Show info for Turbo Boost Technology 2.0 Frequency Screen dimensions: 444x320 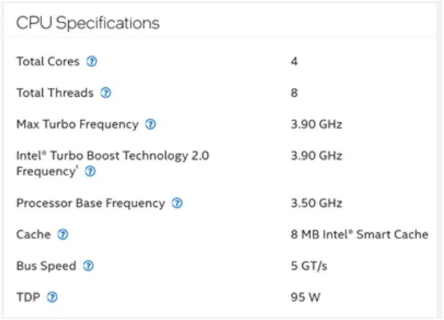coord(90,171)
